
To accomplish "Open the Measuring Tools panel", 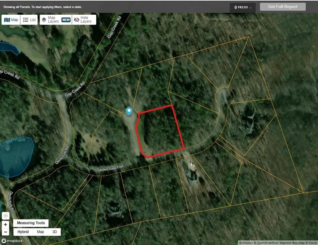I will (x=31, y=223).
